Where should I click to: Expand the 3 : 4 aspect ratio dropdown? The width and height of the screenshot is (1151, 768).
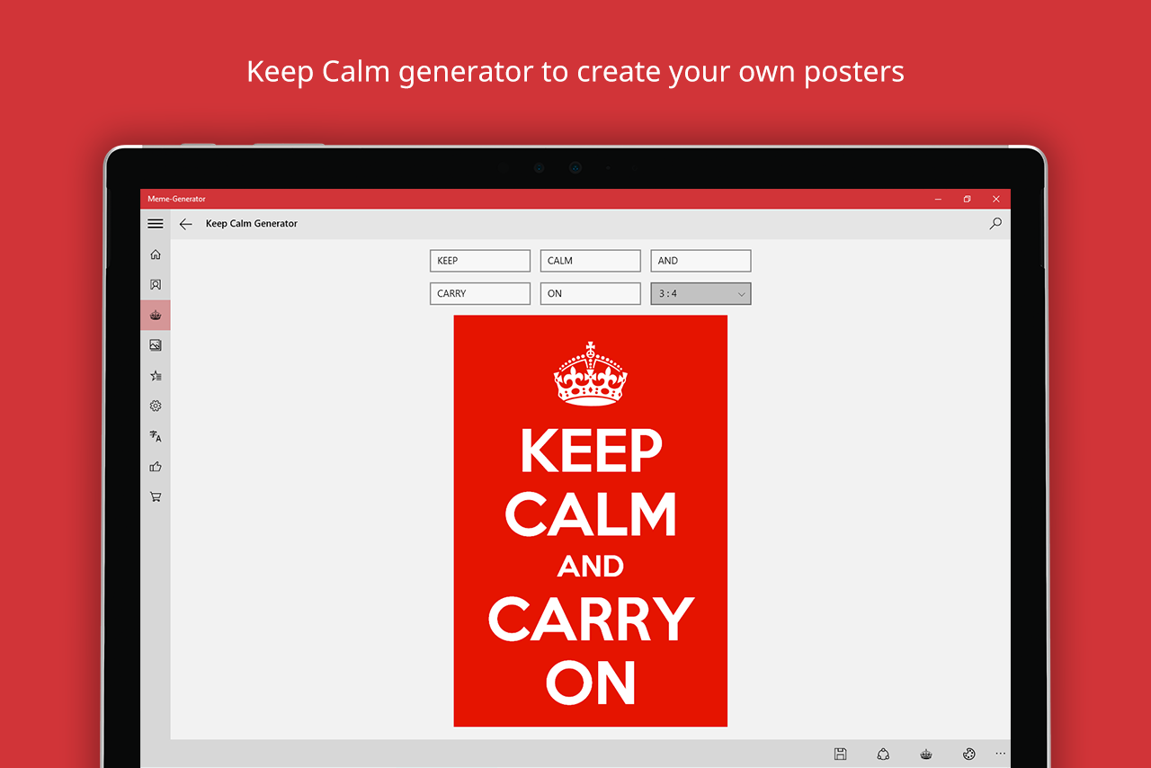click(700, 293)
